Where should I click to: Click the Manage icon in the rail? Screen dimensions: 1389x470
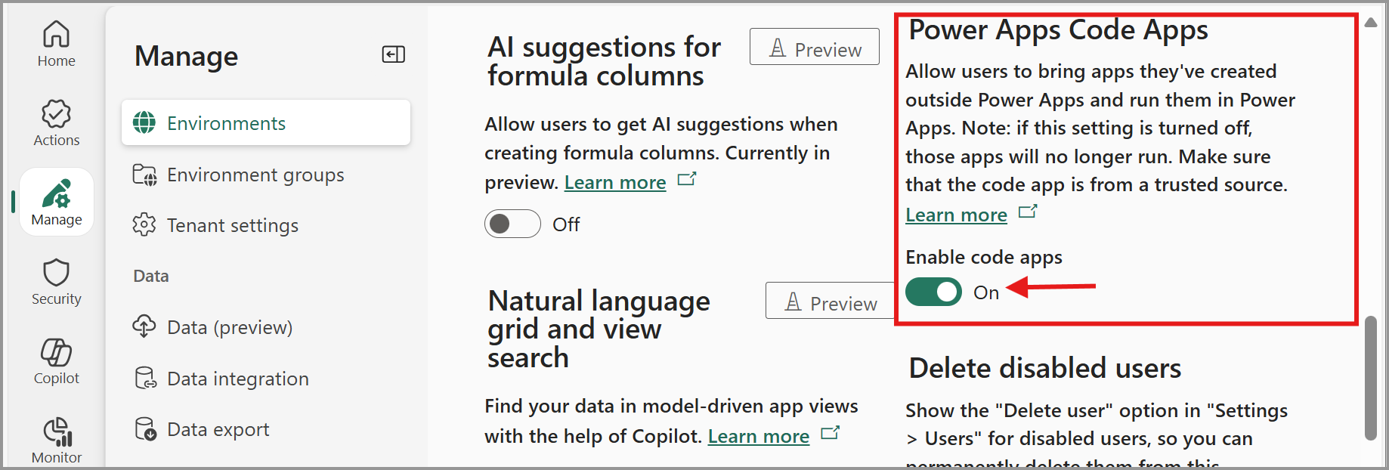[x=57, y=203]
